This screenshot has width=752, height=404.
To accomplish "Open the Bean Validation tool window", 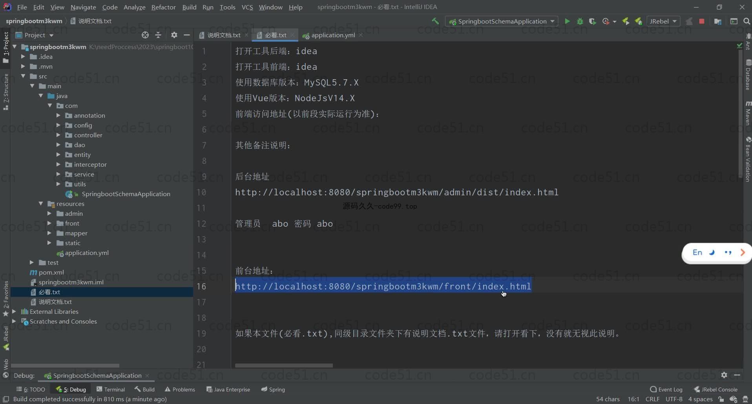I will (748, 159).
